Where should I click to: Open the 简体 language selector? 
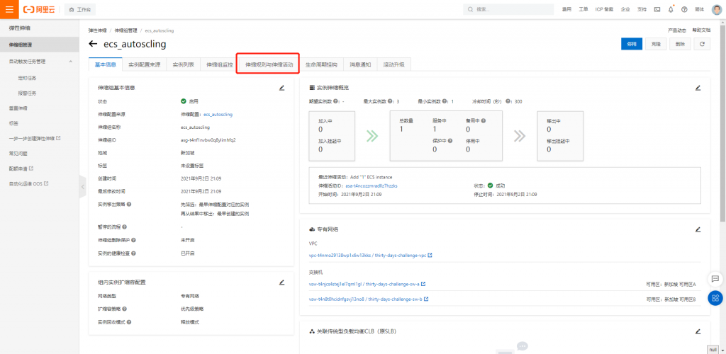tap(699, 9)
